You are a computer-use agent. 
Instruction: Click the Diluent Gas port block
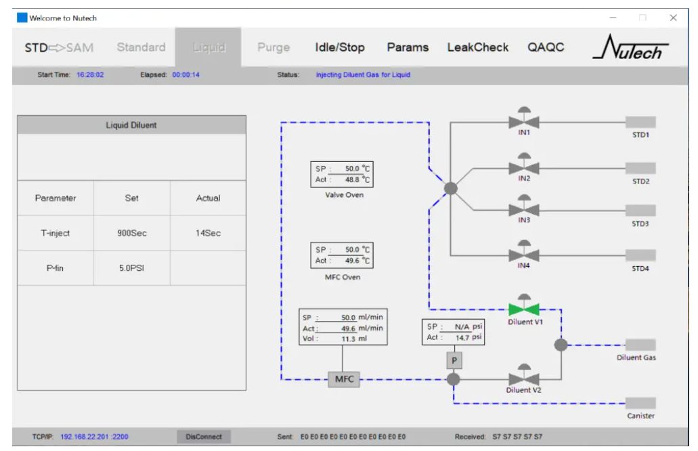pos(640,345)
